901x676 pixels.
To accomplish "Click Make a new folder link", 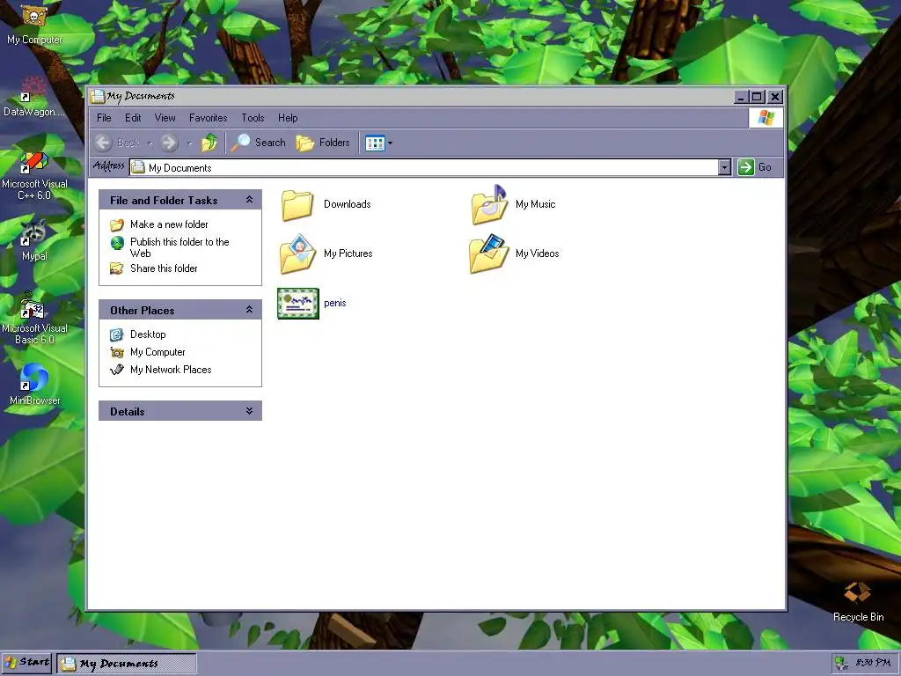I will pyautogui.click(x=169, y=224).
